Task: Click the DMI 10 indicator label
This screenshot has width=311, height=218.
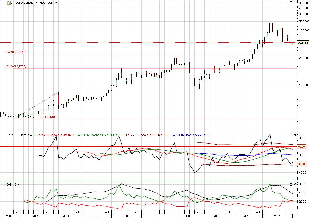Action: pyautogui.click(x=12, y=185)
